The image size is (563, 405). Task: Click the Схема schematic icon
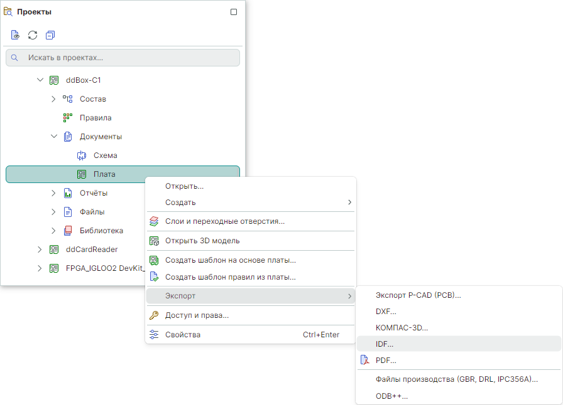click(82, 155)
